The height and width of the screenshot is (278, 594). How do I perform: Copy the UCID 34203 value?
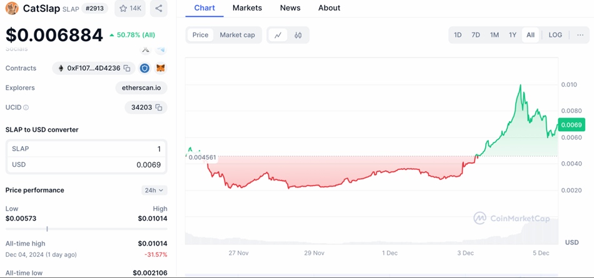[x=159, y=107]
